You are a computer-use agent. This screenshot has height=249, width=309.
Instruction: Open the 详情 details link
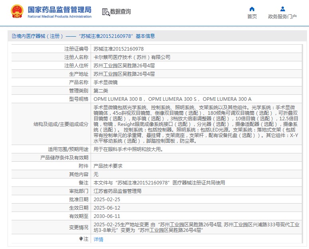(98, 239)
